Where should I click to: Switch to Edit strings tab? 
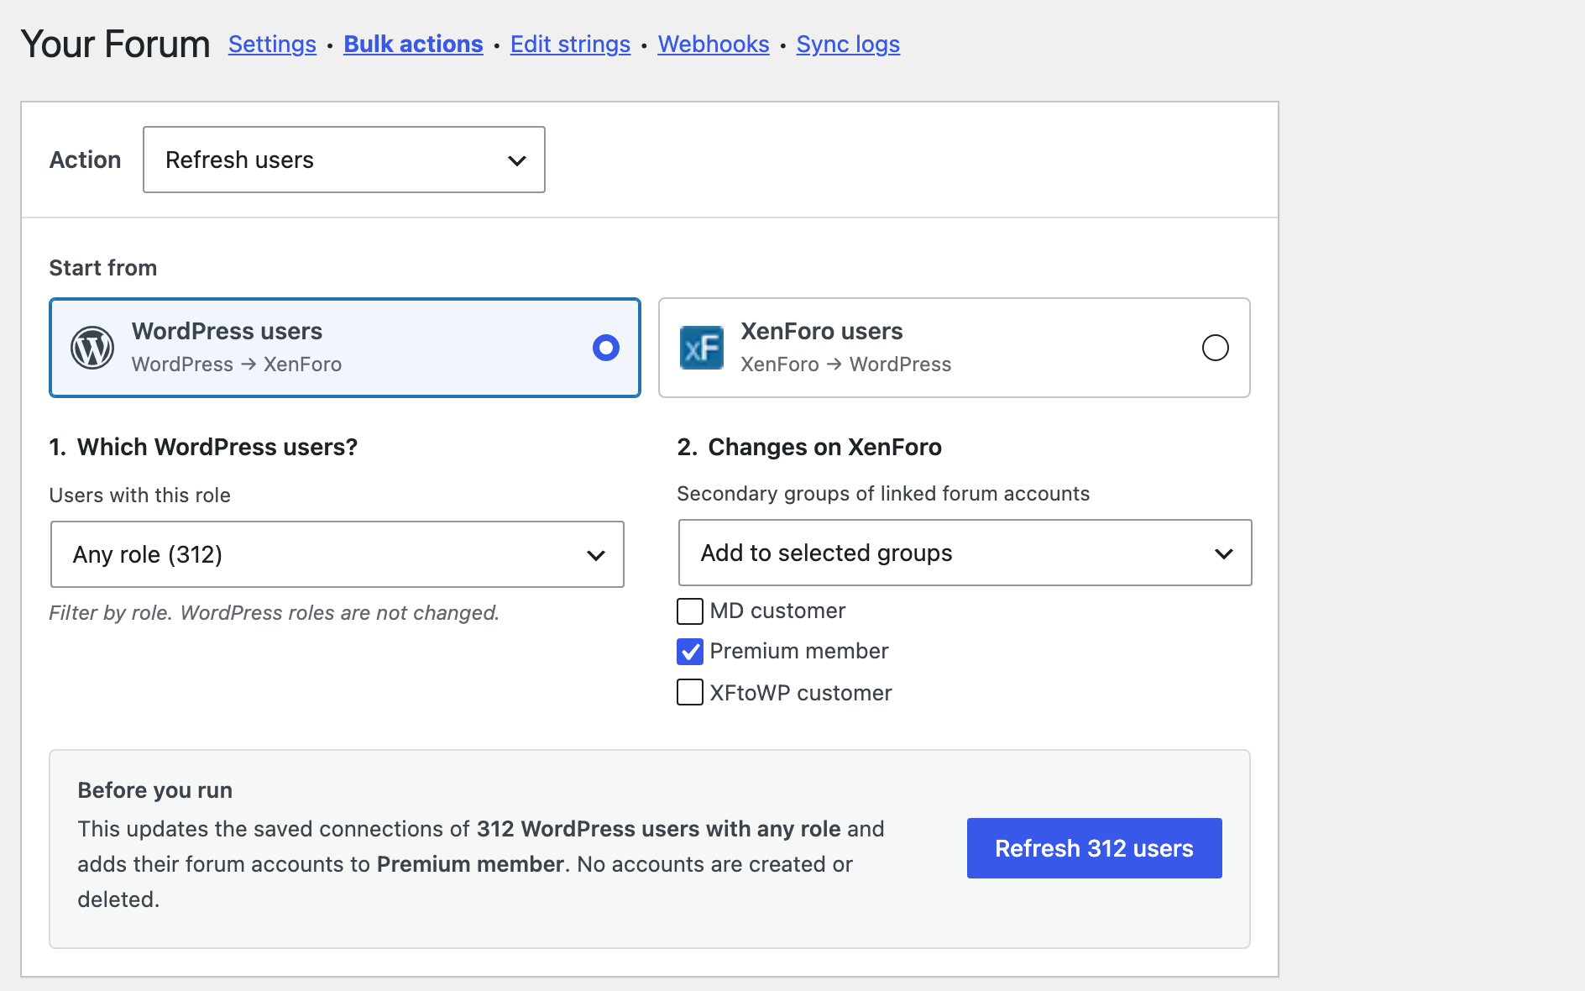(570, 44)
